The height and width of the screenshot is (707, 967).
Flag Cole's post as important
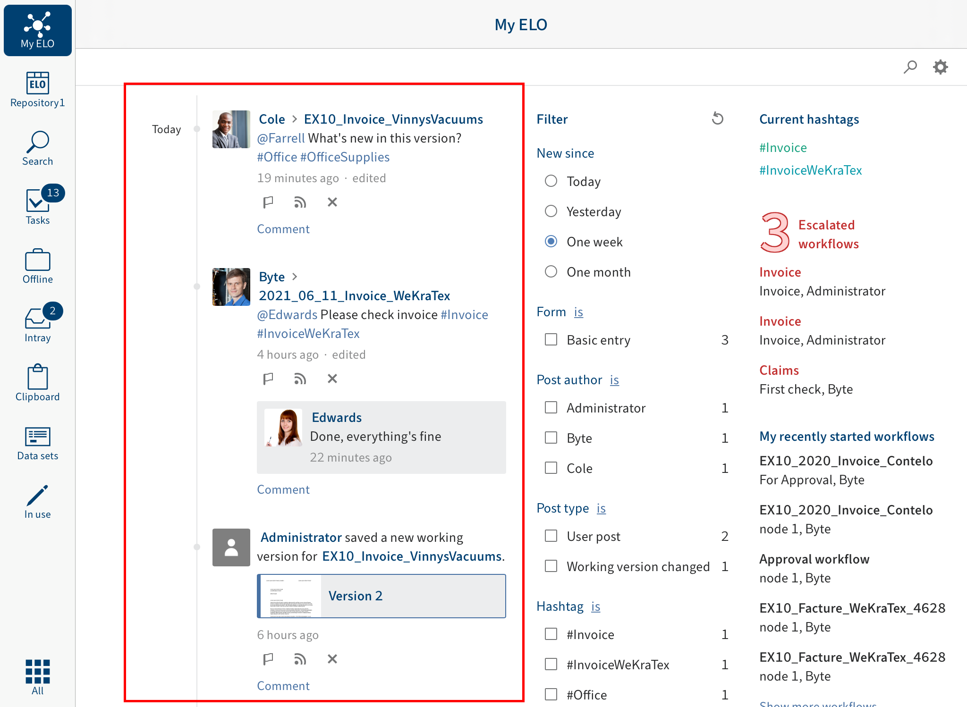click(268, 202)
